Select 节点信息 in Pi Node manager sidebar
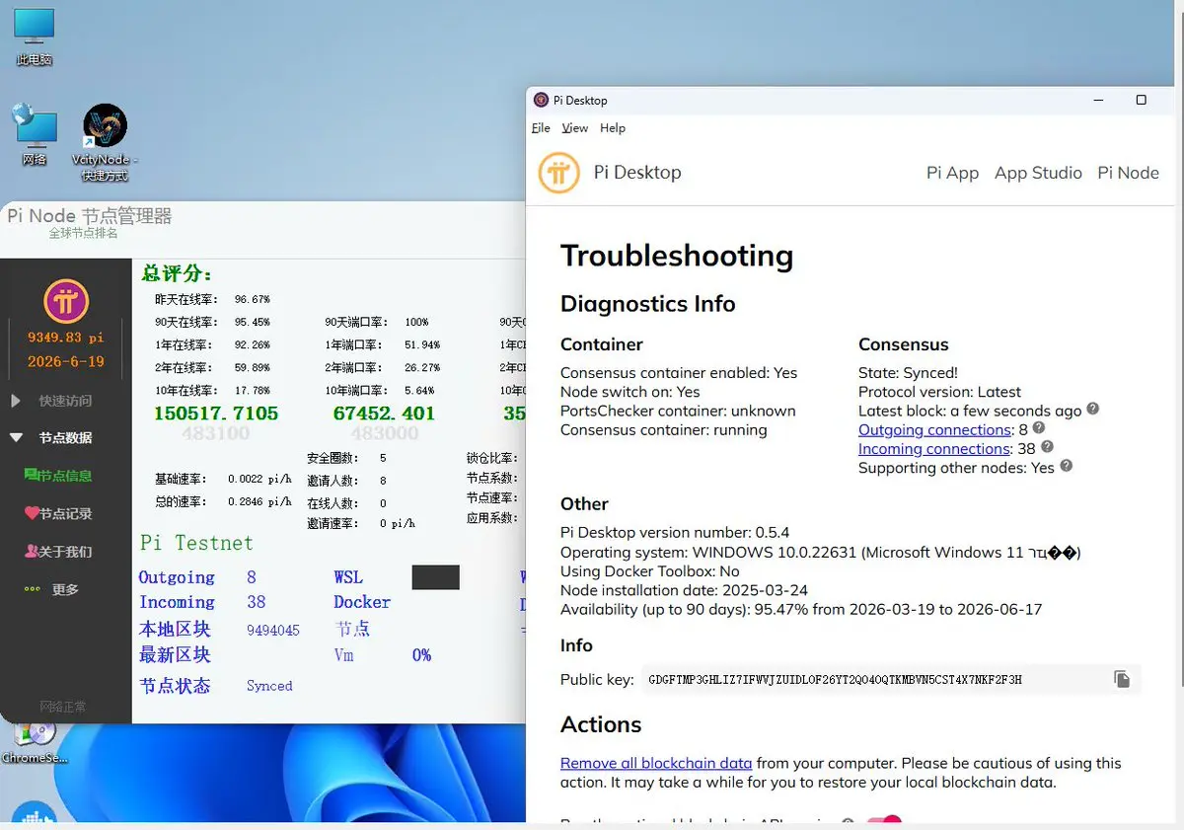 click(x=65, y=476)
